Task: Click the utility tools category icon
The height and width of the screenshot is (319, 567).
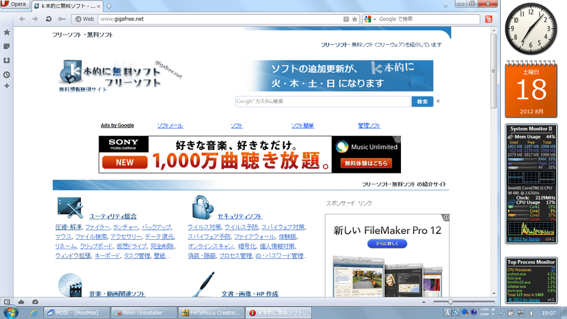Action: point(70,208)
